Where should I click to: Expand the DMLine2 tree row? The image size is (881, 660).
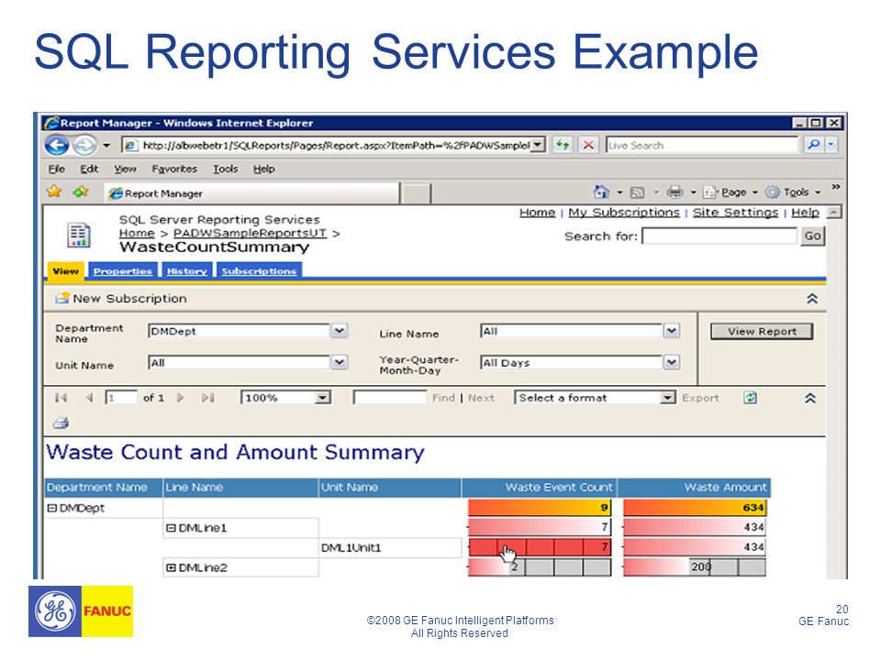click(171, 568)
